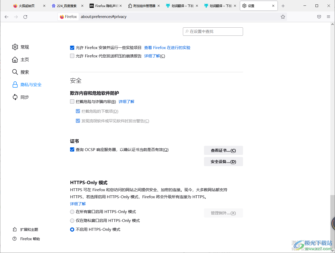Open 详细了解 link under HTTPS-Only description
The image size is (335, 253).
(78, 204)
